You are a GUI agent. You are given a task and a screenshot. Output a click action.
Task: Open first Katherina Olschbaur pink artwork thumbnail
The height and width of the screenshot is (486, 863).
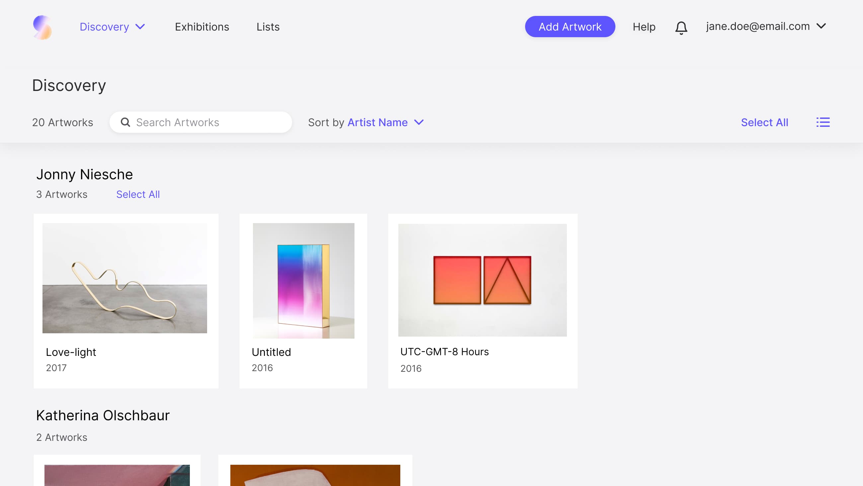(x=117, y=475)
